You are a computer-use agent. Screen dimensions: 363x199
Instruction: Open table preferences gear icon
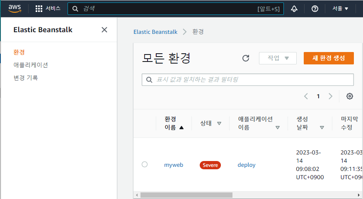click(x=350, y=96)
